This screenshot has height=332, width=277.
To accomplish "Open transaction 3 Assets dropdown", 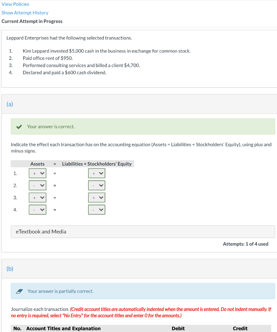I will [37, 197].
